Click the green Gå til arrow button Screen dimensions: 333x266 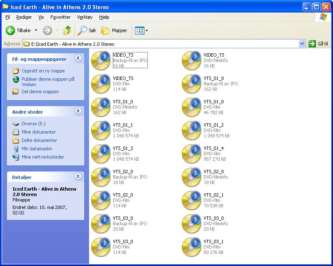[x=312, y=44]
